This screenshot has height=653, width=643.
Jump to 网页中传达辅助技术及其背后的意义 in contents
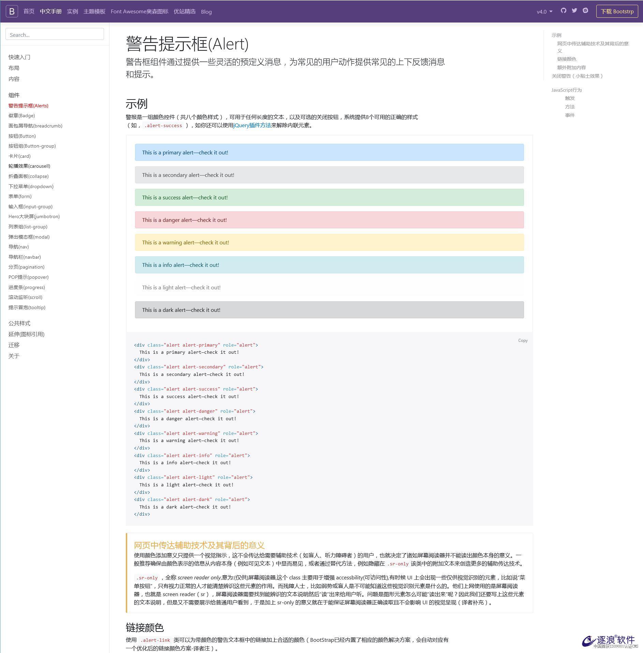(x=593, y=47)
